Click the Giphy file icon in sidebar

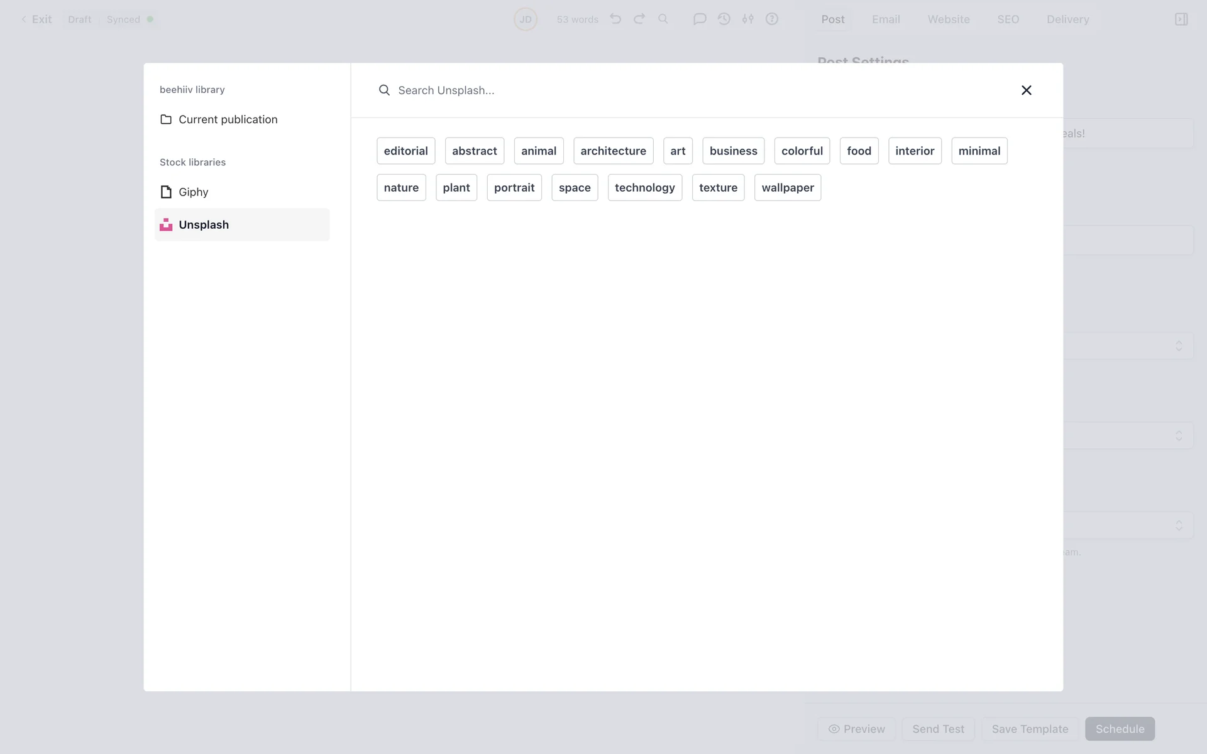tap(166, 192)
